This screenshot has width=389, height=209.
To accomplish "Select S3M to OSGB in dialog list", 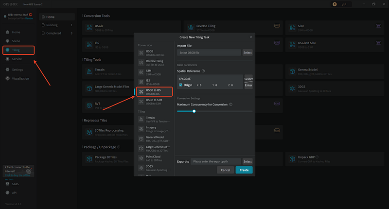I will coord(154,72).
